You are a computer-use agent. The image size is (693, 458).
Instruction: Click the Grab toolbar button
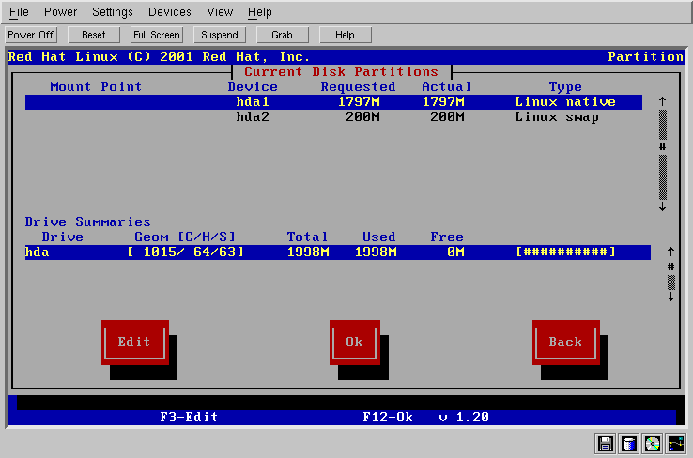coord(282,35)
